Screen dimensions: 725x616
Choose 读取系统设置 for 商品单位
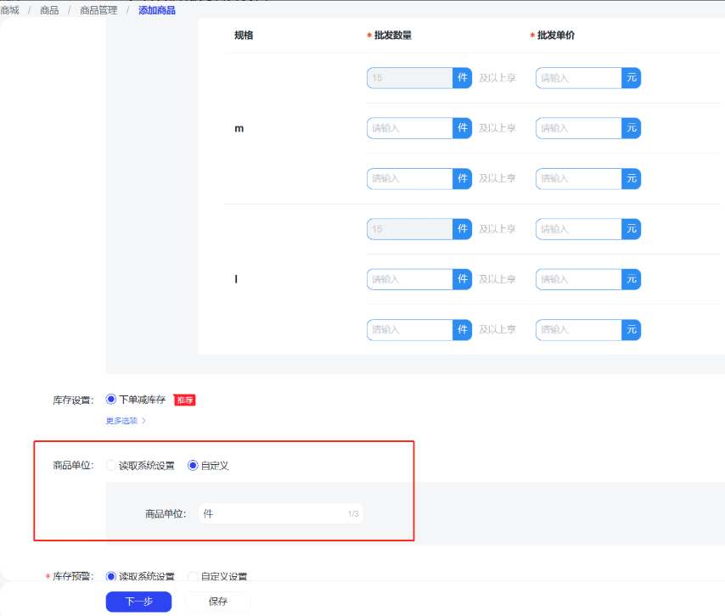(111, 465)
